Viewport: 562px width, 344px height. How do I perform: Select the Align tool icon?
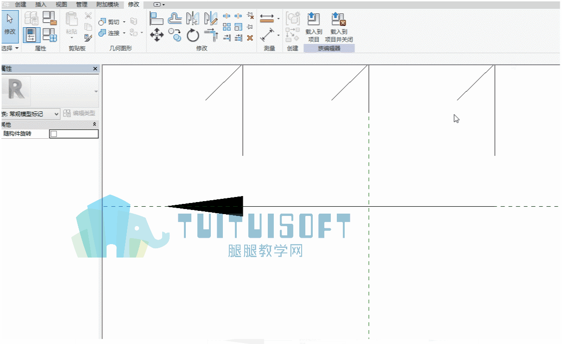tap(157, 18)
